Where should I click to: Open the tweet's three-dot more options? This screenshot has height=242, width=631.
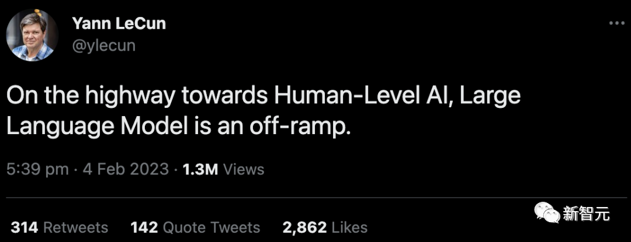616,23
